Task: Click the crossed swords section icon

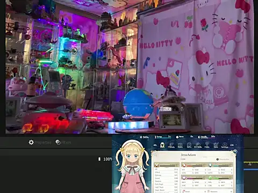Action: click(x=157, y=165)
